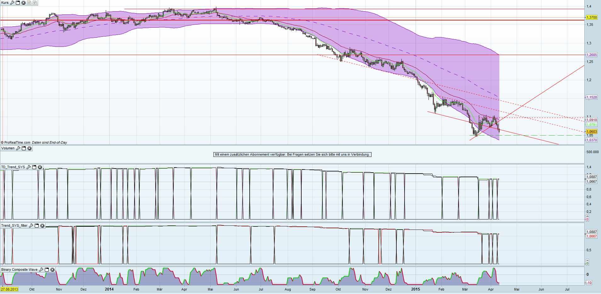This screenshot has width=601, height=294.
Task: Open settings wrench for Kurs panel
Action: [12, 3]
